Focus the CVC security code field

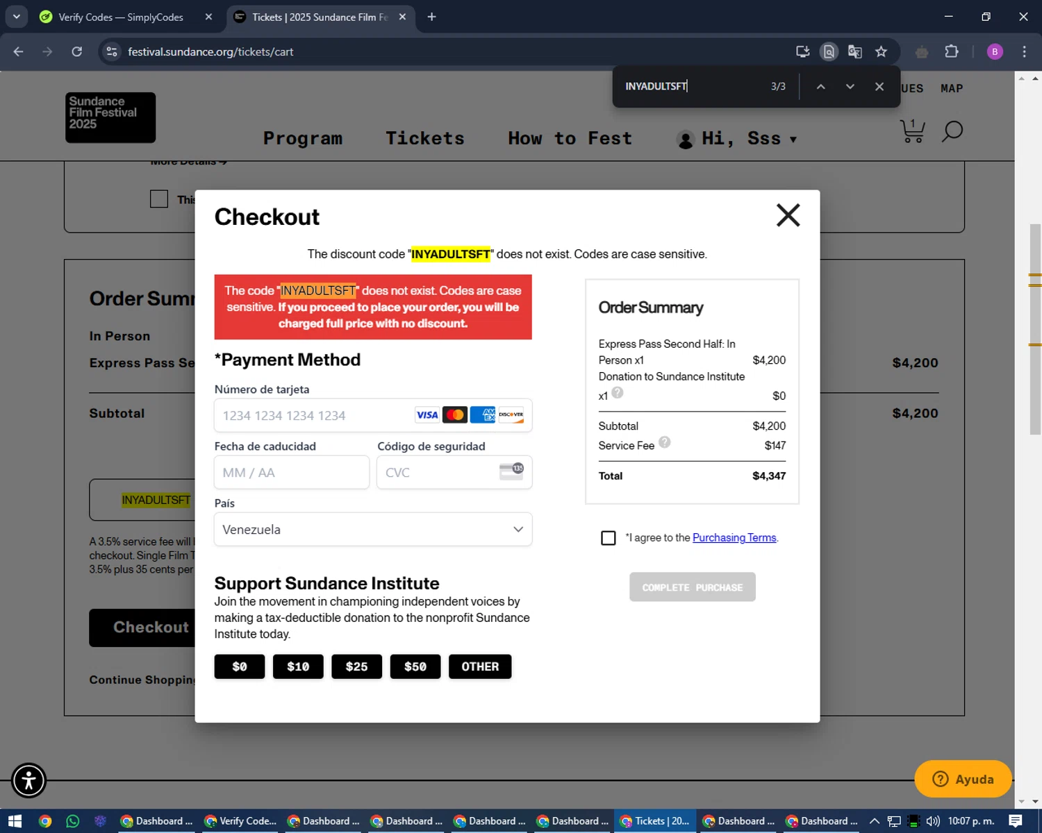pyautogui.click(x=454, y=472)
